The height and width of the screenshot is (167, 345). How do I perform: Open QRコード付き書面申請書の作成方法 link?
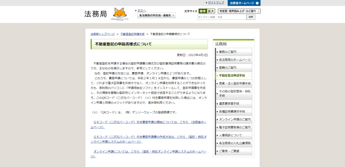click(x=148, y=139)
